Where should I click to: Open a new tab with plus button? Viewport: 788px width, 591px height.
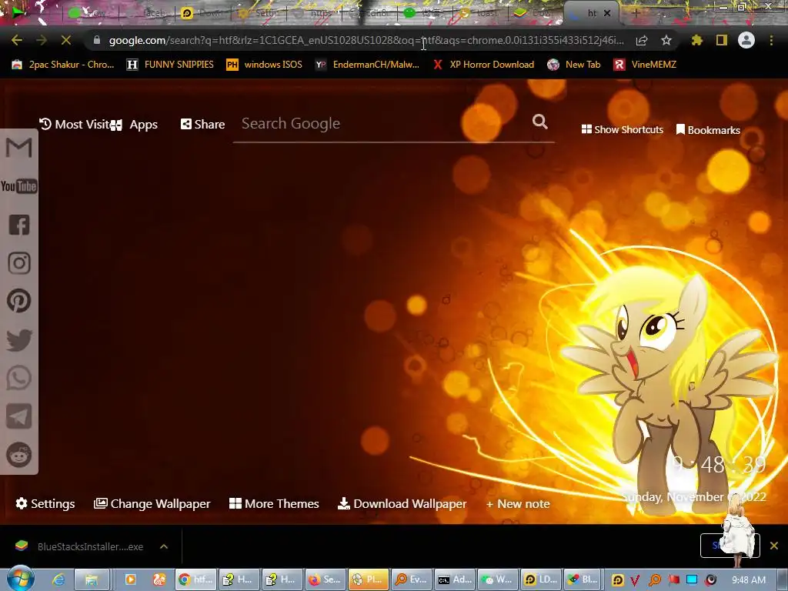click(636, 14)
